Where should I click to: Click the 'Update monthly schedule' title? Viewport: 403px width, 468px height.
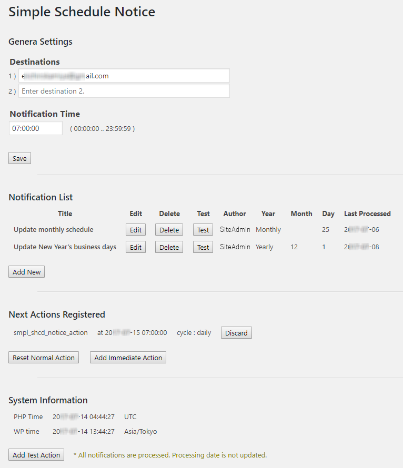[x=54, y=230]
